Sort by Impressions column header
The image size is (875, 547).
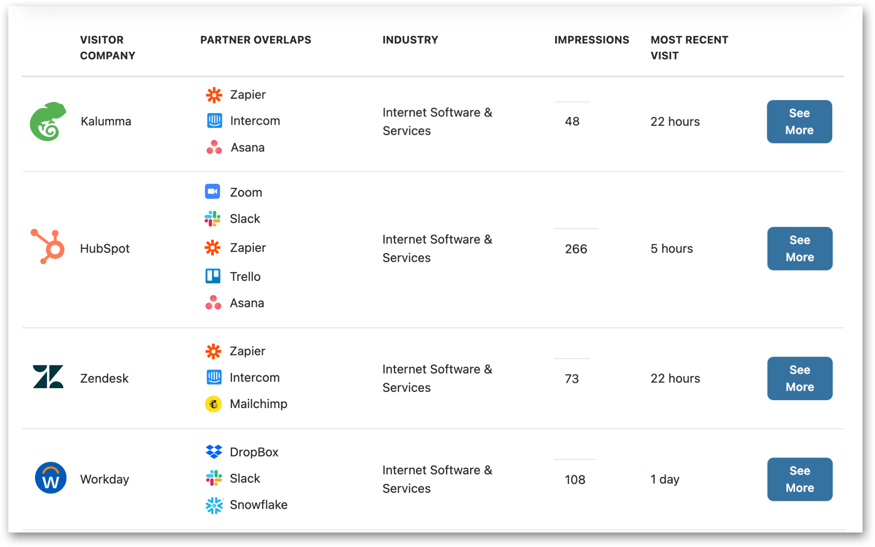pyautogui.click(x=591, y=40)
